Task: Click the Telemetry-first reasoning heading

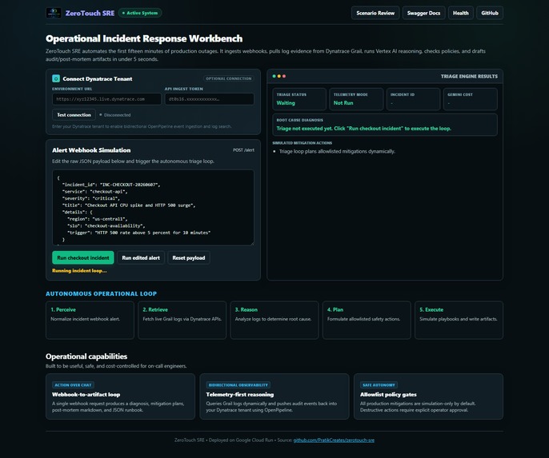Action: click(x=240, y=394)
